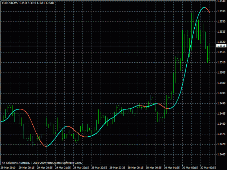
Task: Click the 1.3515 price axis label
Action: 222,52
